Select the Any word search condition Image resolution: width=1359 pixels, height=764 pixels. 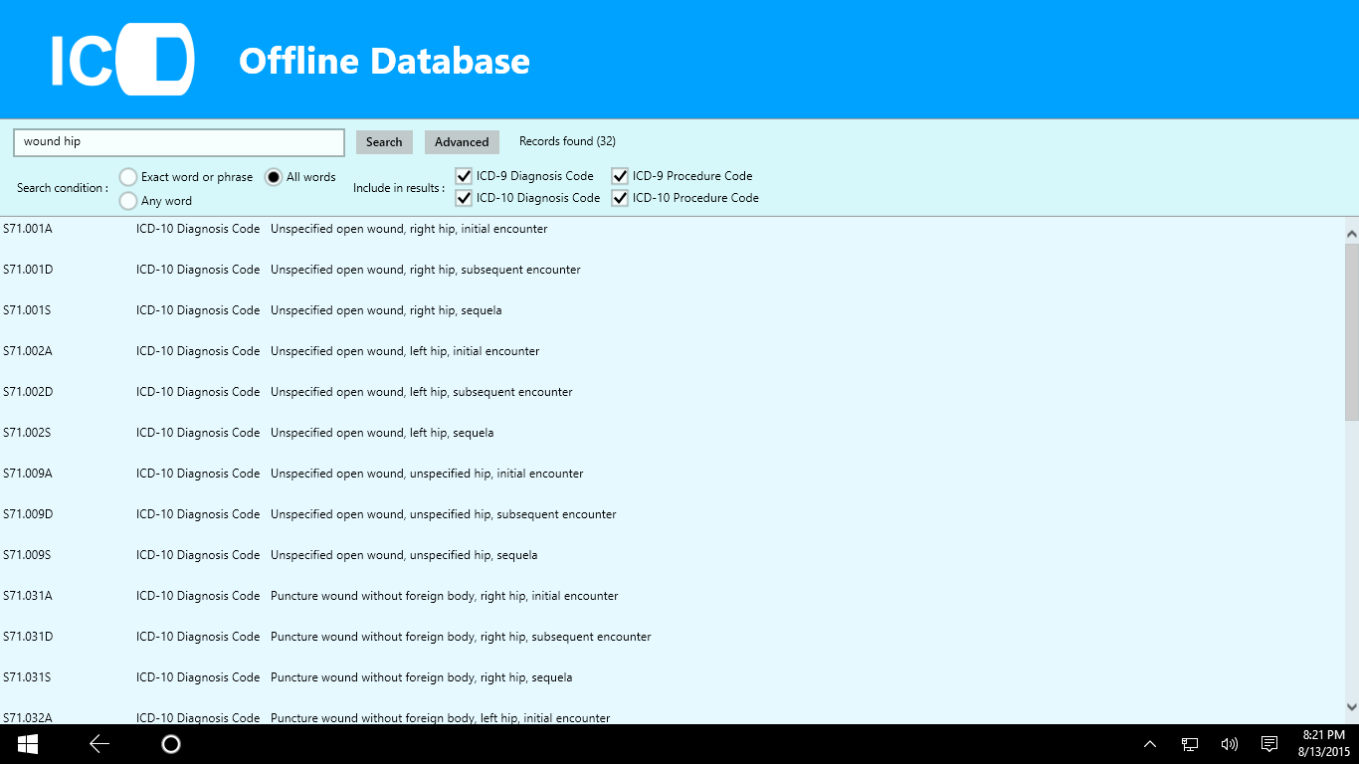point(128,200)
